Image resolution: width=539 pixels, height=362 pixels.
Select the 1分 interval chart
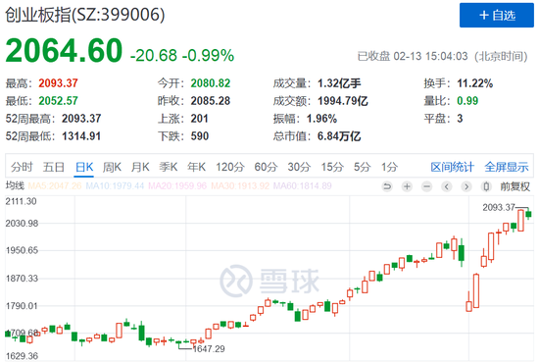389,167
